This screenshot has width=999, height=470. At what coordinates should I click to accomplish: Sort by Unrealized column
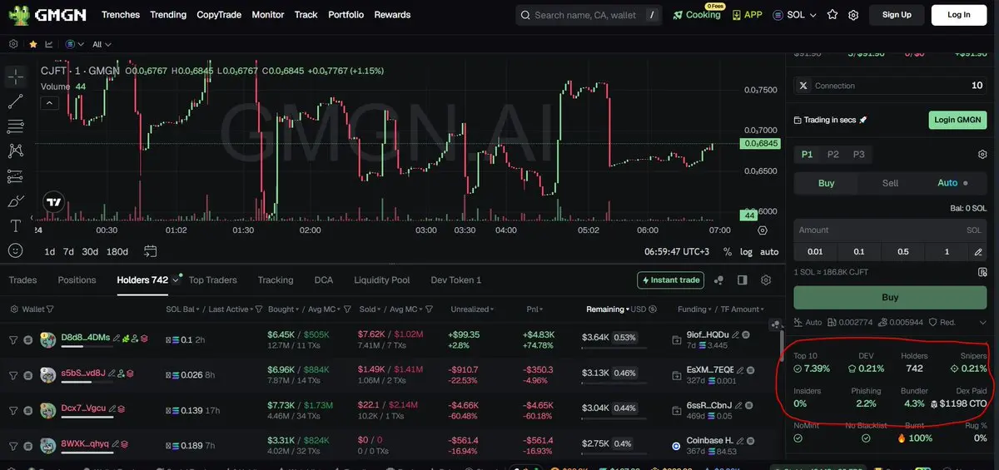474,309
